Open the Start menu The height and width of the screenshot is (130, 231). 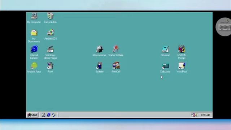coord(32,115)
